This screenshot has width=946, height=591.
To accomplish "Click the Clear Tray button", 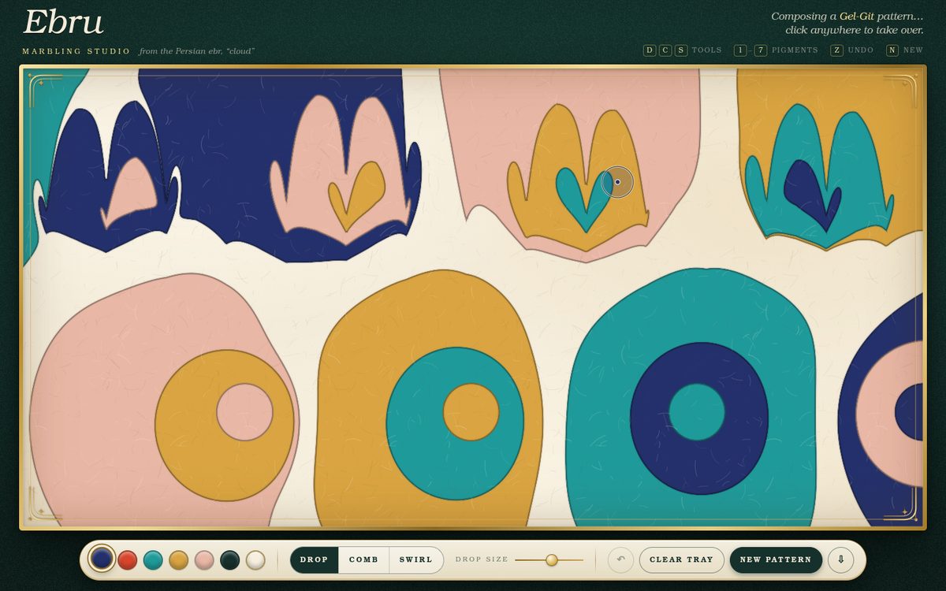I will pyautogui.click(x=681, y=559).
